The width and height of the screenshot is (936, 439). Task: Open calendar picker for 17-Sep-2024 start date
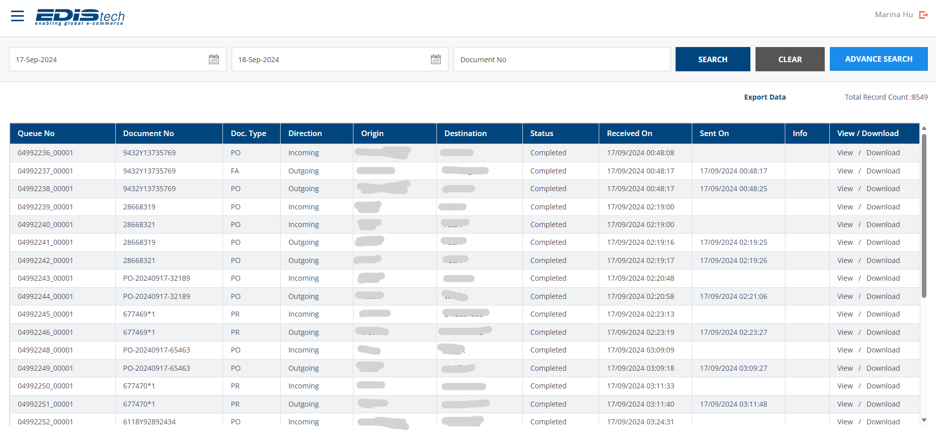[214, 59]
